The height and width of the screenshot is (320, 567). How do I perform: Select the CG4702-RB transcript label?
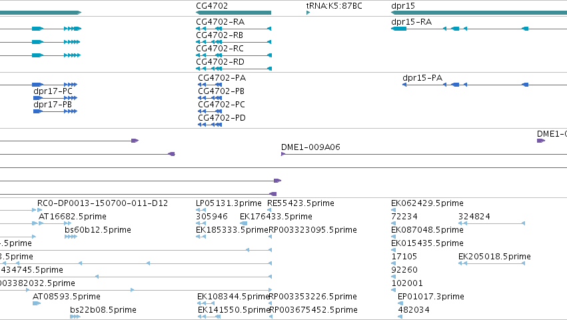pyautogui.click(x=219, y=35)
